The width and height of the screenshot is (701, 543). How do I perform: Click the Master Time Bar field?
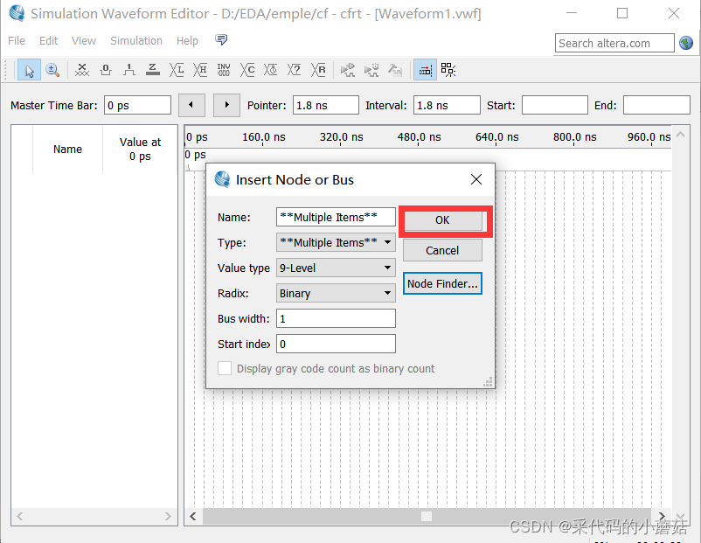click(x=137, y=105)
